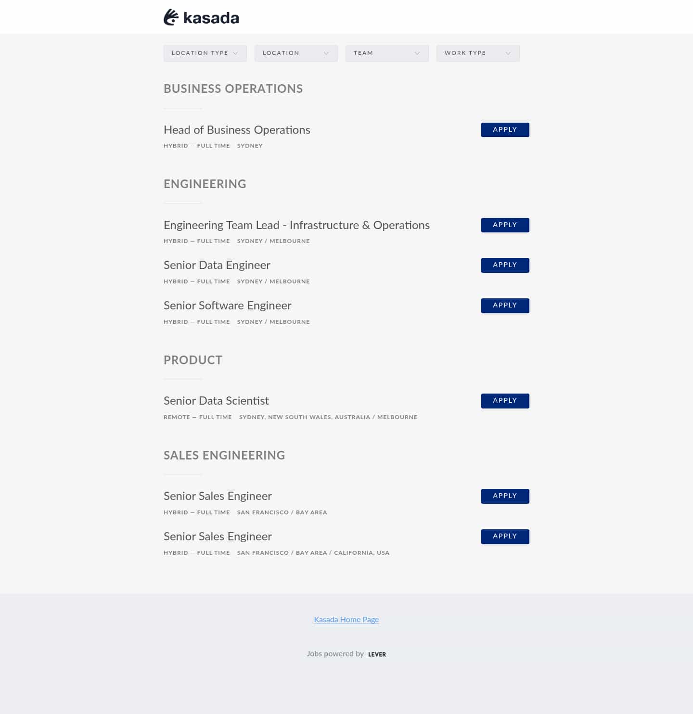The width and height of the screenshot is (693, 714).
Task: Open the Engineering Team Lead job posting
Action: pos(296,225)
